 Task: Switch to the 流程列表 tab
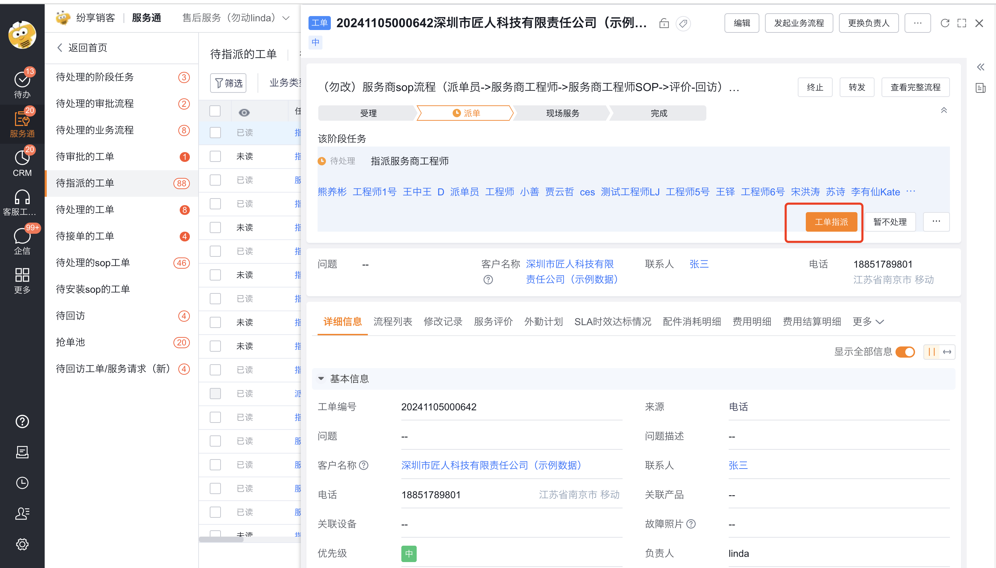pyautogui.click(x=393, y=322)
